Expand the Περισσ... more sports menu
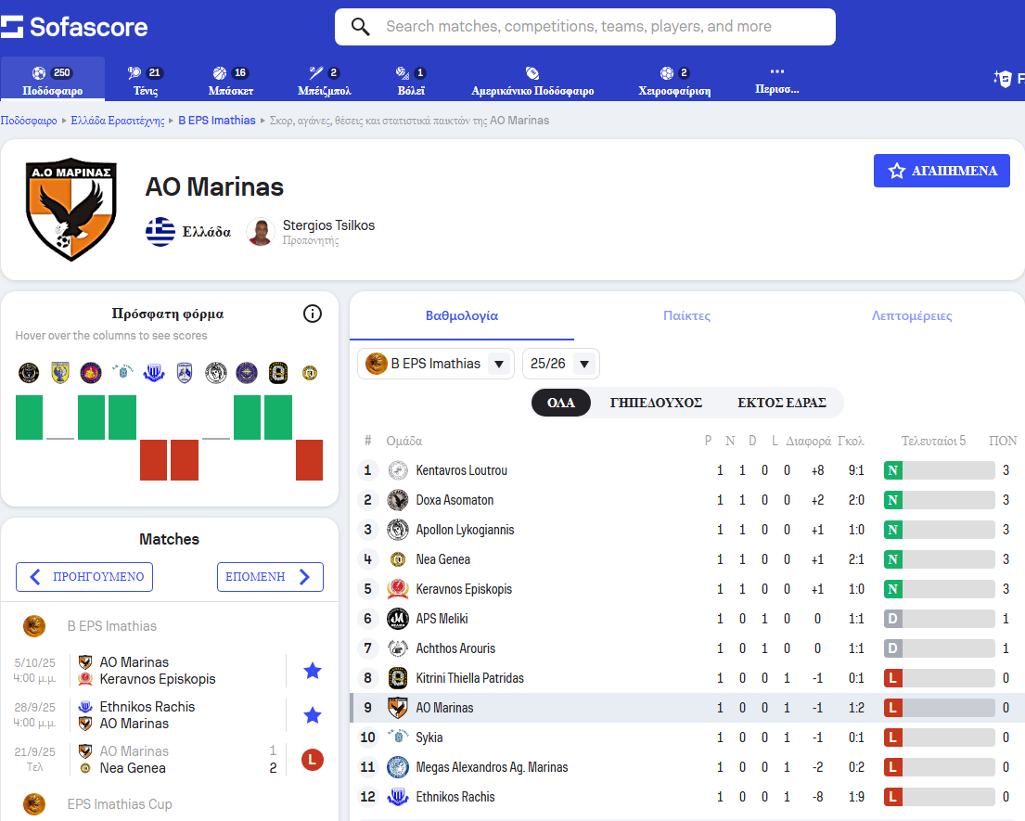The image size is (1025, 821). pyautogui.click(x=776, y=80)
